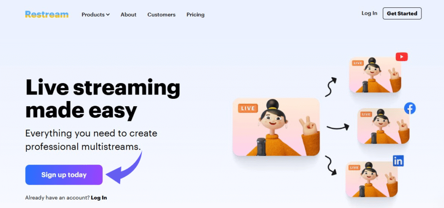
Task: Open the Pricing page
Action: click(x=196, y=14)
